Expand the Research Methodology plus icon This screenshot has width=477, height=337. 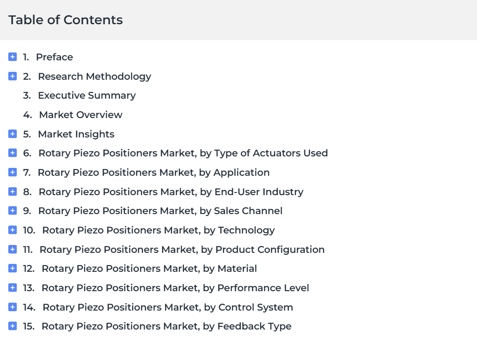pos(12,76)
